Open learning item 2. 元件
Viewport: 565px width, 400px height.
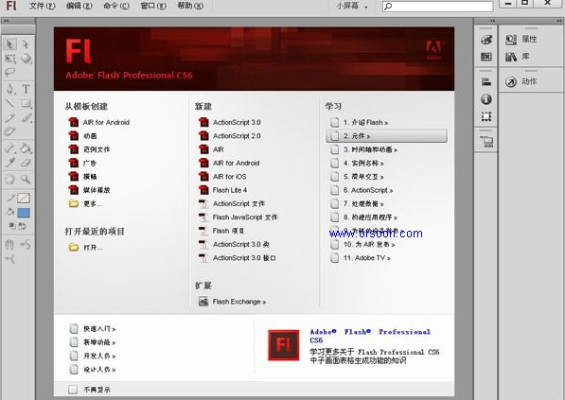tap(387, 136)
